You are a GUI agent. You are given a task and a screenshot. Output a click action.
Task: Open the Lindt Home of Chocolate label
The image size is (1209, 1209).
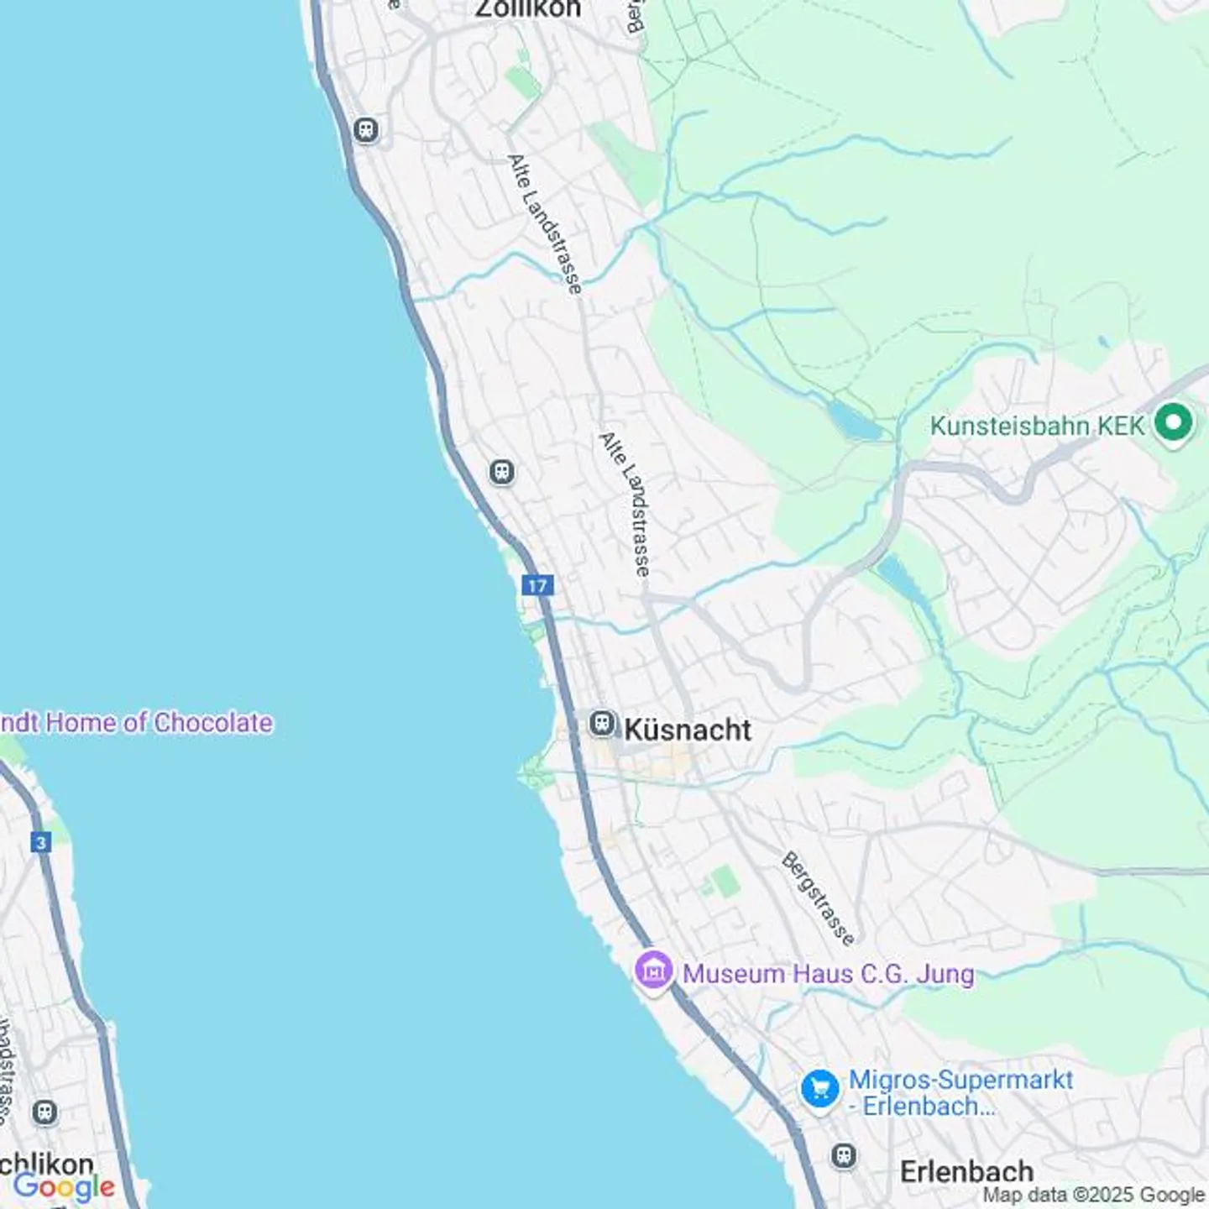coord(136,722)
